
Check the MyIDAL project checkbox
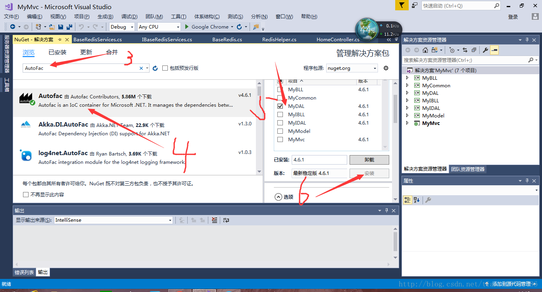click(280, 123)
